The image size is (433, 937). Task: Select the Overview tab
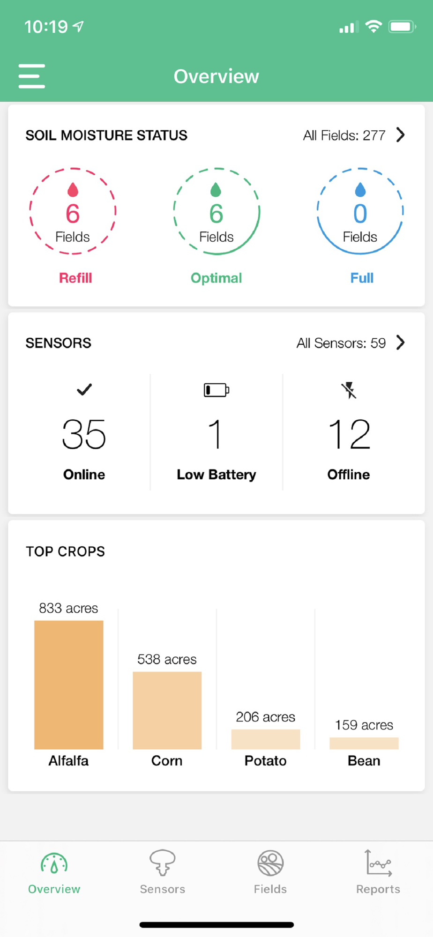click(54, 872)
